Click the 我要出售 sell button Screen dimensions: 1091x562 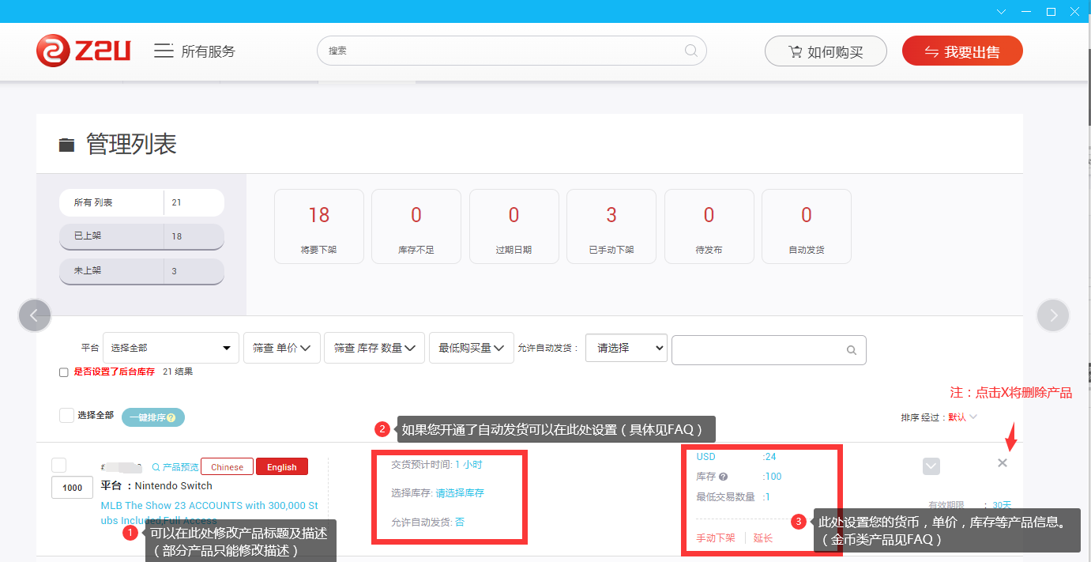tap(962, 51)
